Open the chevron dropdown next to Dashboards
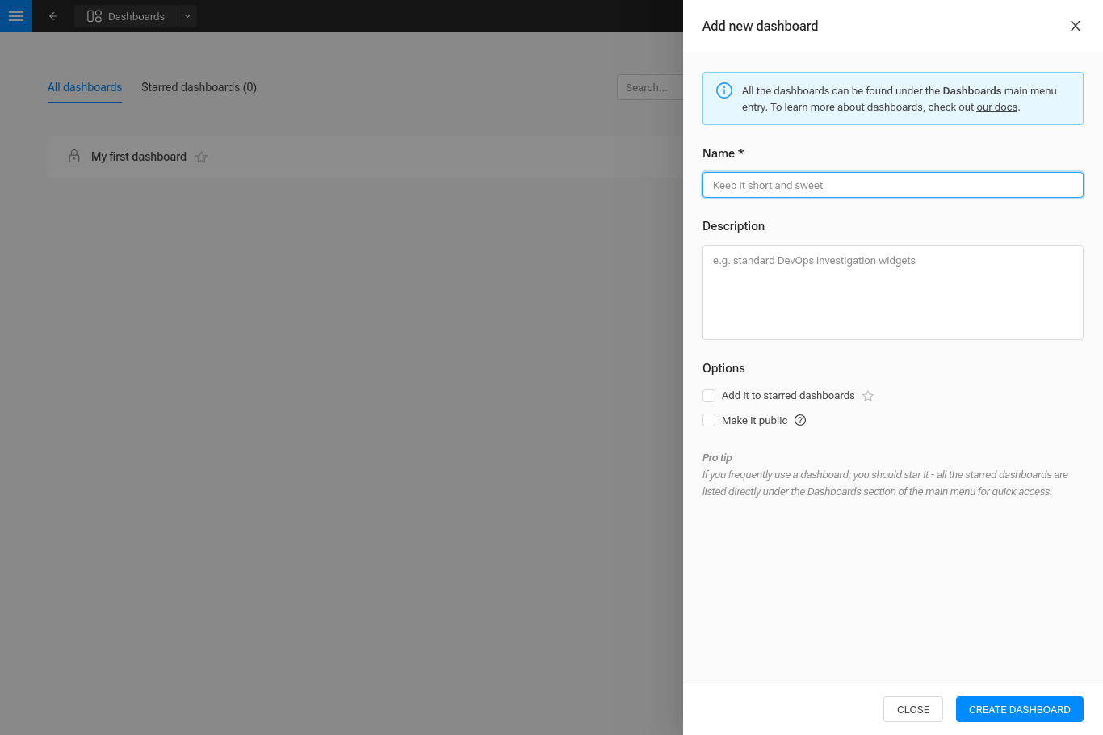The height and width of the screenshot is (735, 1103). coord(187,16)
